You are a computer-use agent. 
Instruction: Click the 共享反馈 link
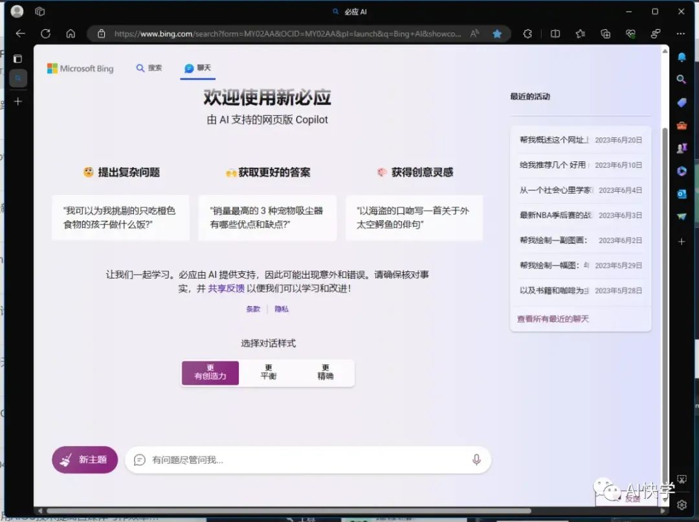pyautogui.click(x=227, y=289)
